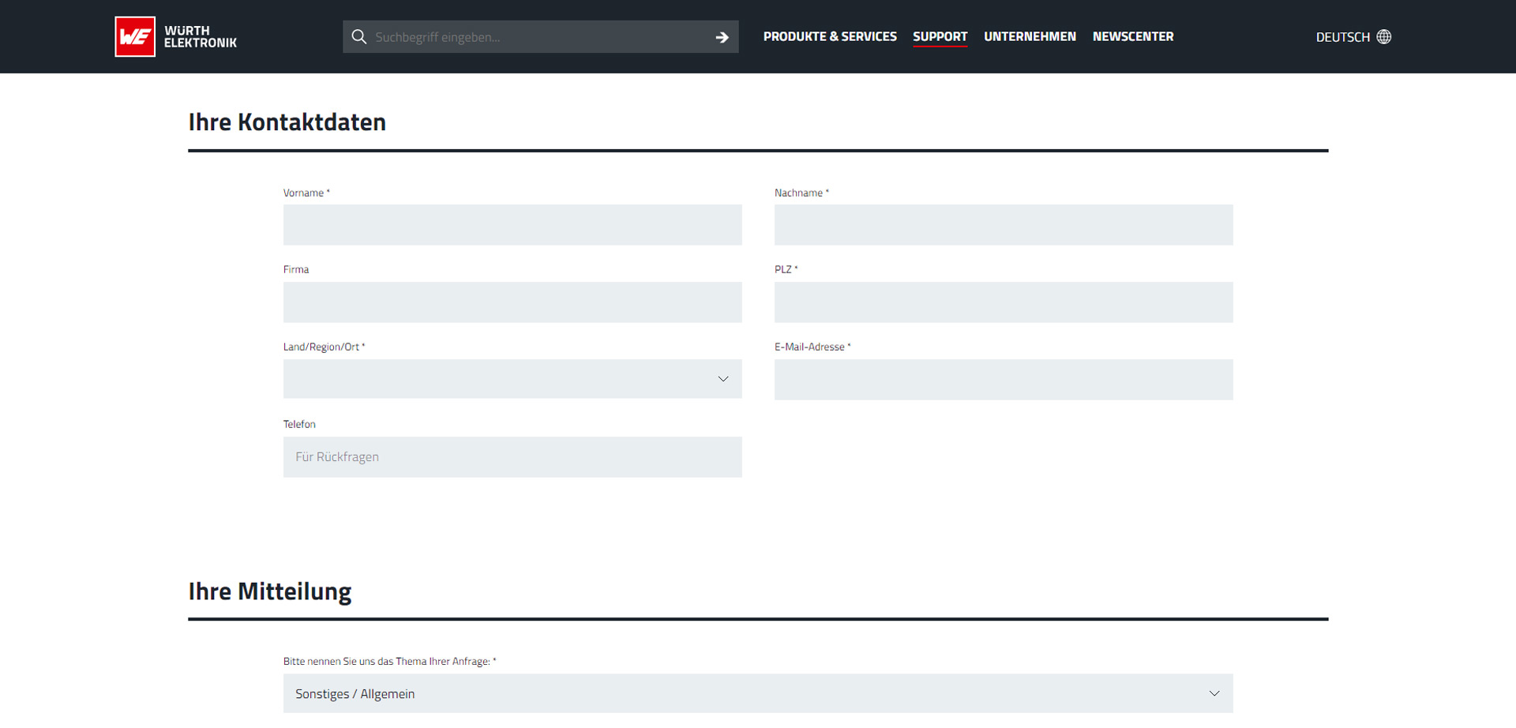Image resolution: width=1516 pixels, height=728 pixels.
Task: Open the Produkte & Services menu
Action: pyautogui.click(x=829, y=36)
